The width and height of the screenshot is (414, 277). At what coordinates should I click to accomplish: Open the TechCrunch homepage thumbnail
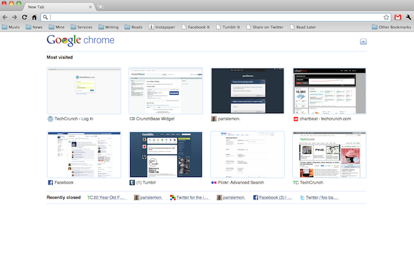329,155
